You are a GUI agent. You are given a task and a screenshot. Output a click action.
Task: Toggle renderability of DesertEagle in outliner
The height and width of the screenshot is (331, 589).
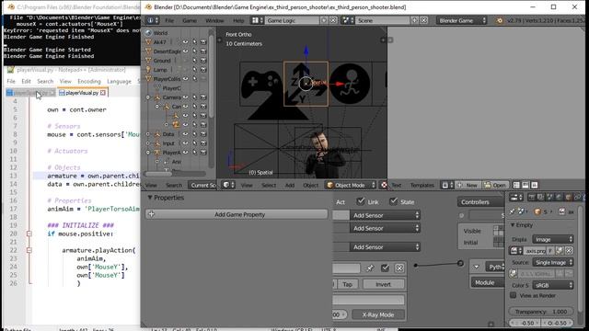[203, 51]
